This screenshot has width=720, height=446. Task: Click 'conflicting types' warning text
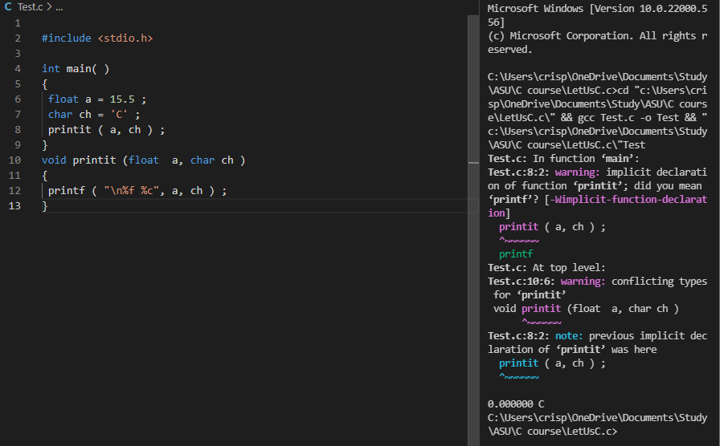click(659, 282)
